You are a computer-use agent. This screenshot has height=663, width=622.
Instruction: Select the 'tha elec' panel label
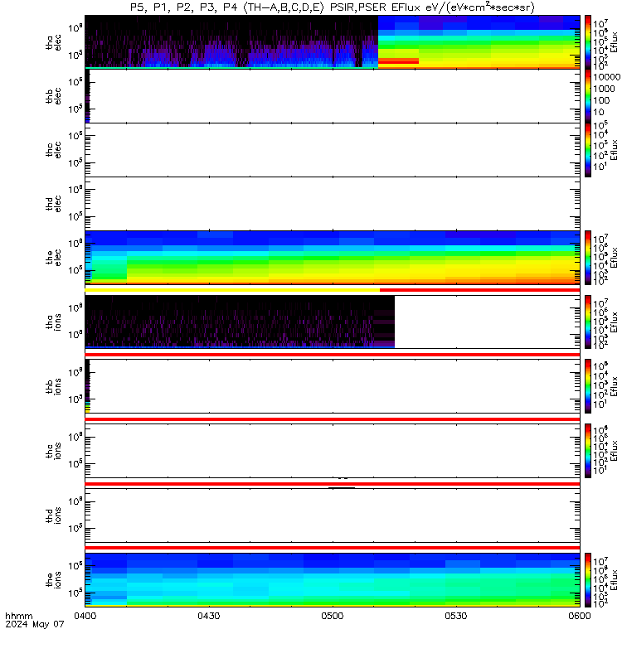[x=53, y=43]
